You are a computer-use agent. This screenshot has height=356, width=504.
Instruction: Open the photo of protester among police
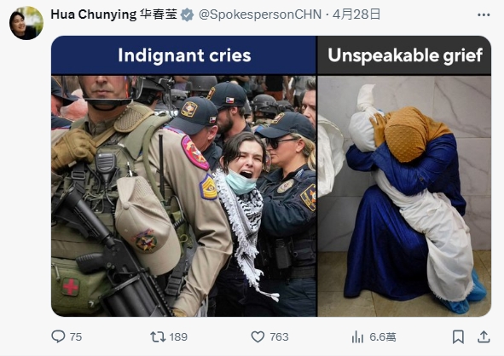pos(183,196)
